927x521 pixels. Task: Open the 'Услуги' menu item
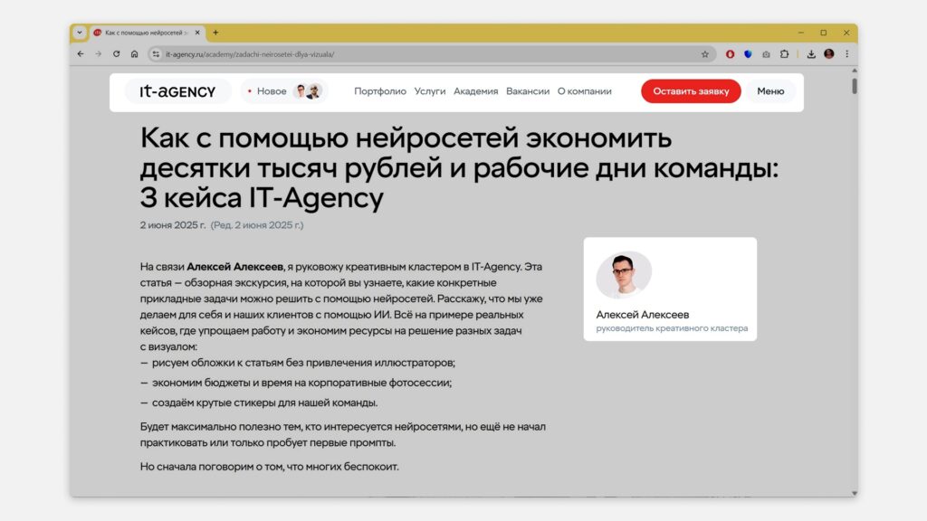pos(430,91)
